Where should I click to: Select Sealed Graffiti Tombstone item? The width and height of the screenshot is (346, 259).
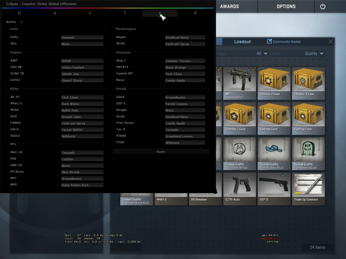(308, 154)
